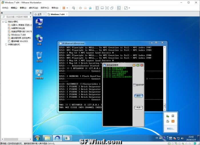Viewport: 200px width, 145px height.
Task: Click the safely remove hardware tray icon
Action: click(x=168, y=116)
